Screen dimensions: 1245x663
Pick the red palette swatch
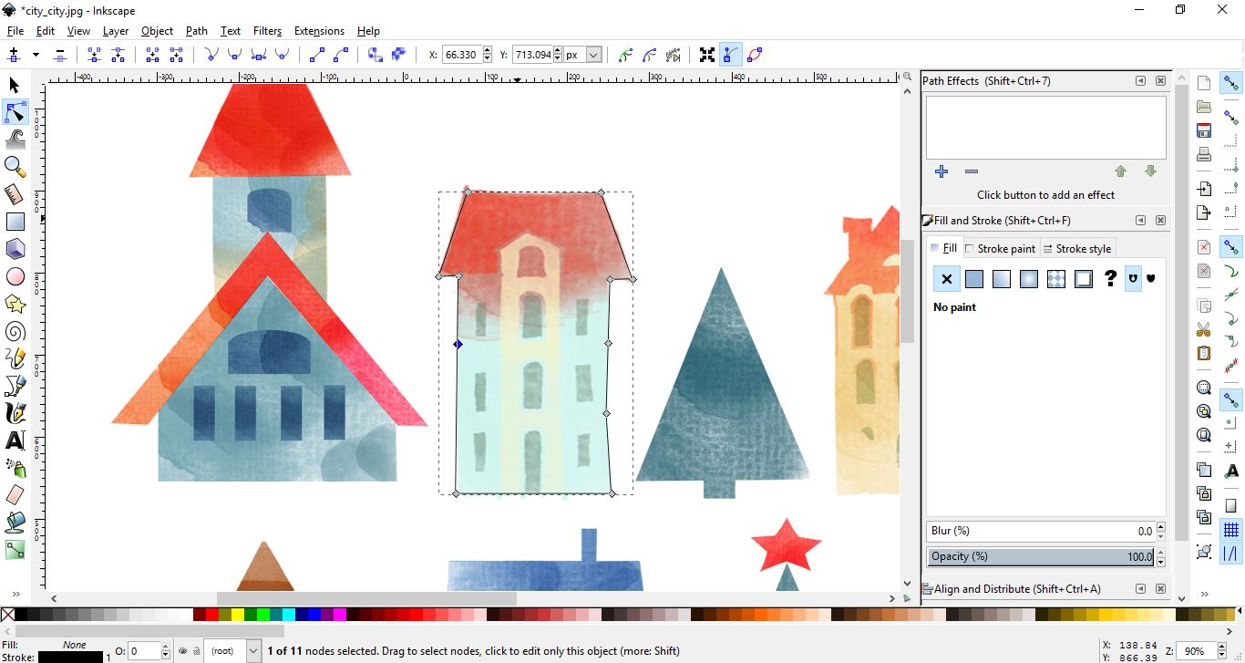[x=211, y=616]
